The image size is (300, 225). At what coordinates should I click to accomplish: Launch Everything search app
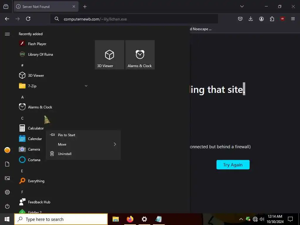click(x=32, y=181)
